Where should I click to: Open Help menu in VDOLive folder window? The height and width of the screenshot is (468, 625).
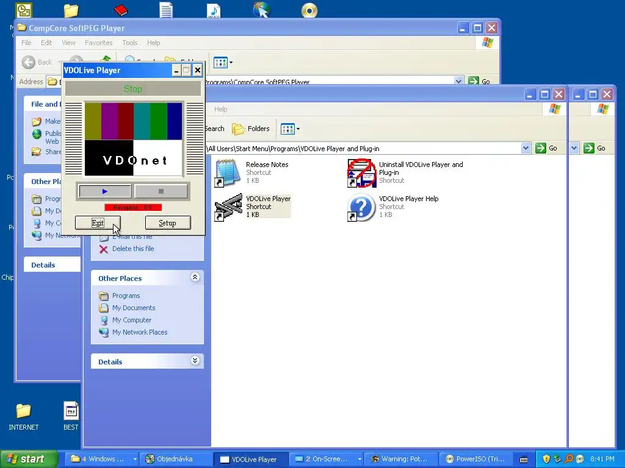tap(220, 109)
